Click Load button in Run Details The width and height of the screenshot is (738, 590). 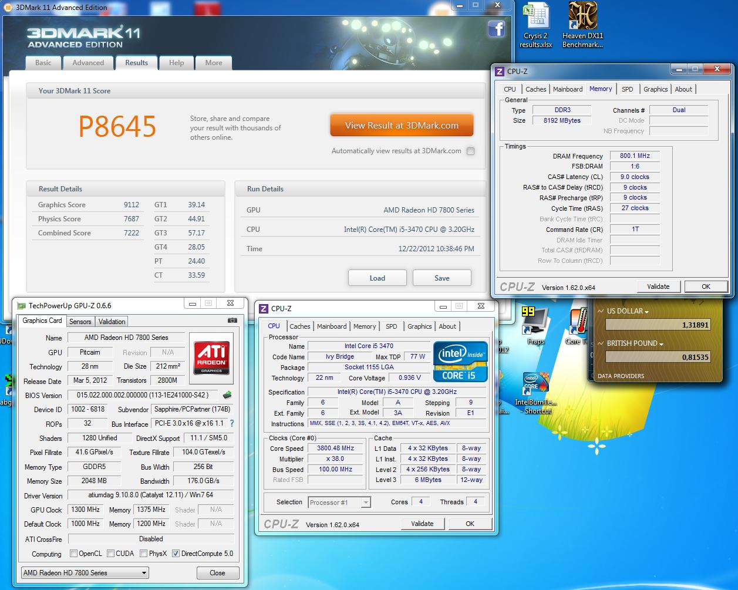[378, 278]
